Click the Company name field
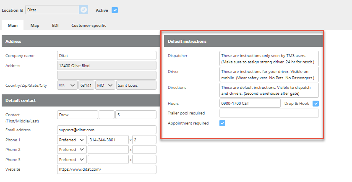Screen dimensions: 352x182 click(x=107, y=55)
